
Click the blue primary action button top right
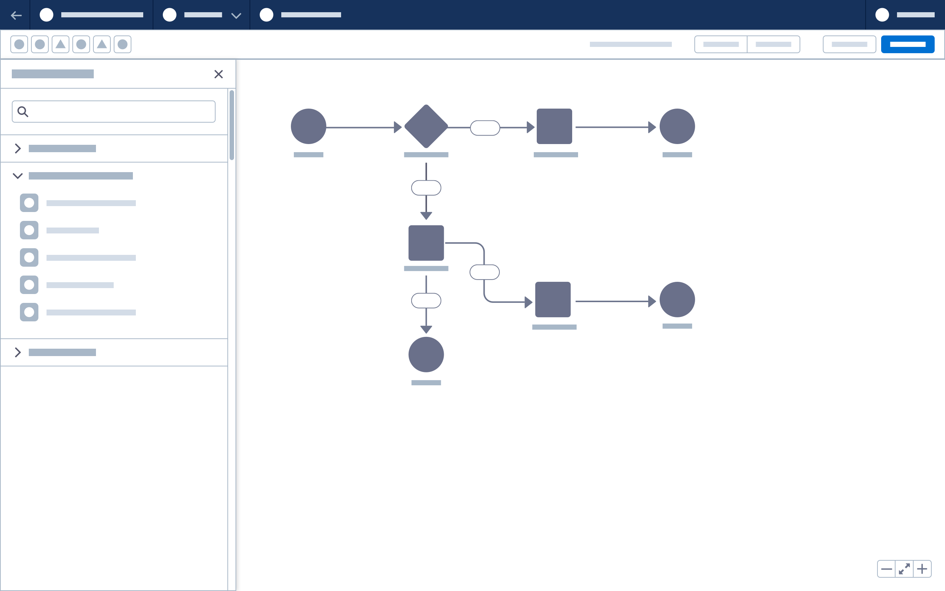[907, 44]
